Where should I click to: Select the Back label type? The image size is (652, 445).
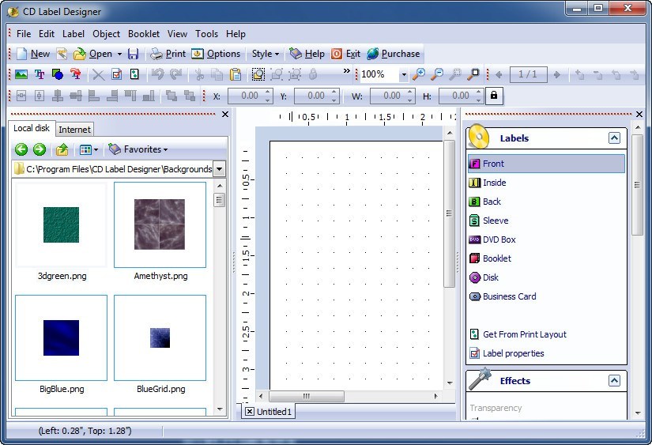pyautogui.click(x=484, y=202)
